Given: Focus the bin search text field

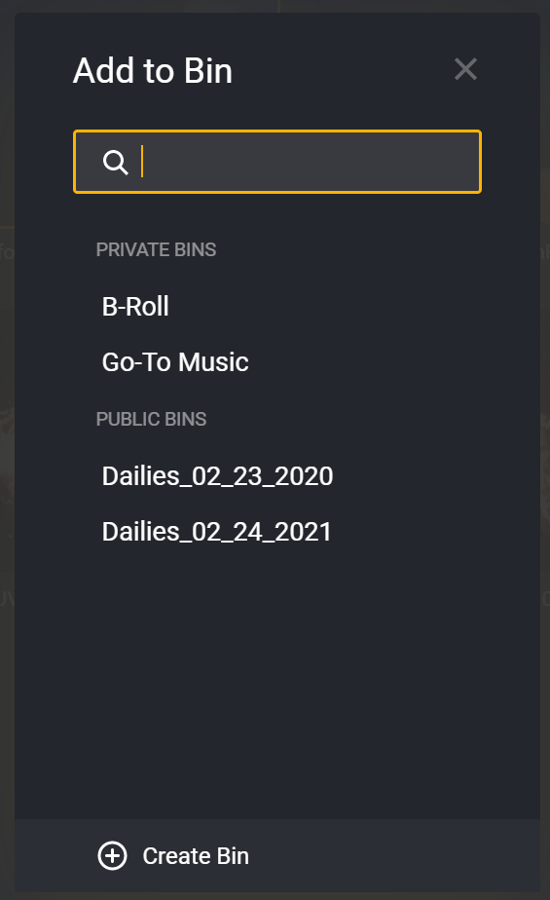Looking at the screenshot, I should tap(277, 162).
